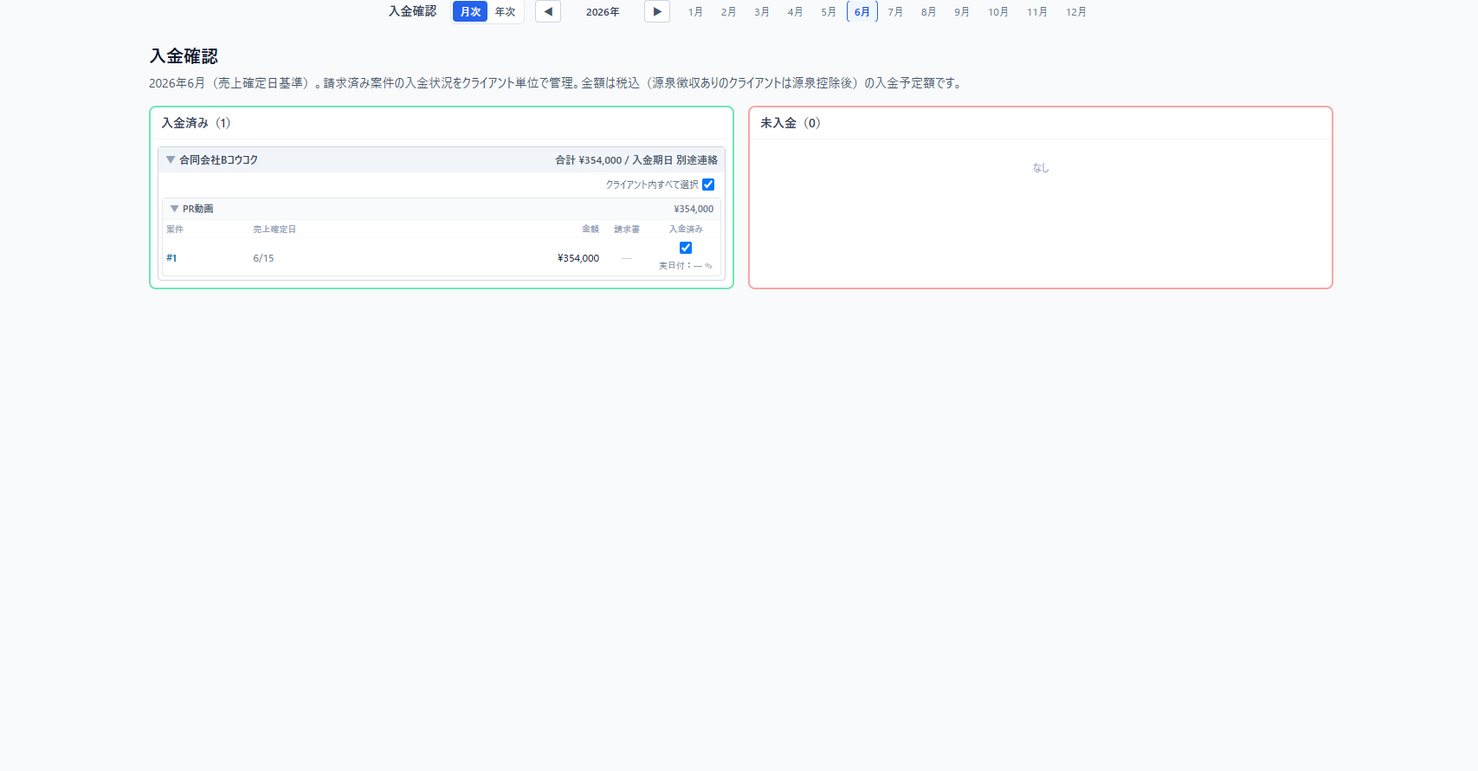Click the 案件 column header
Viewport: 1478px width, 771px height.
tap(175, 230)
